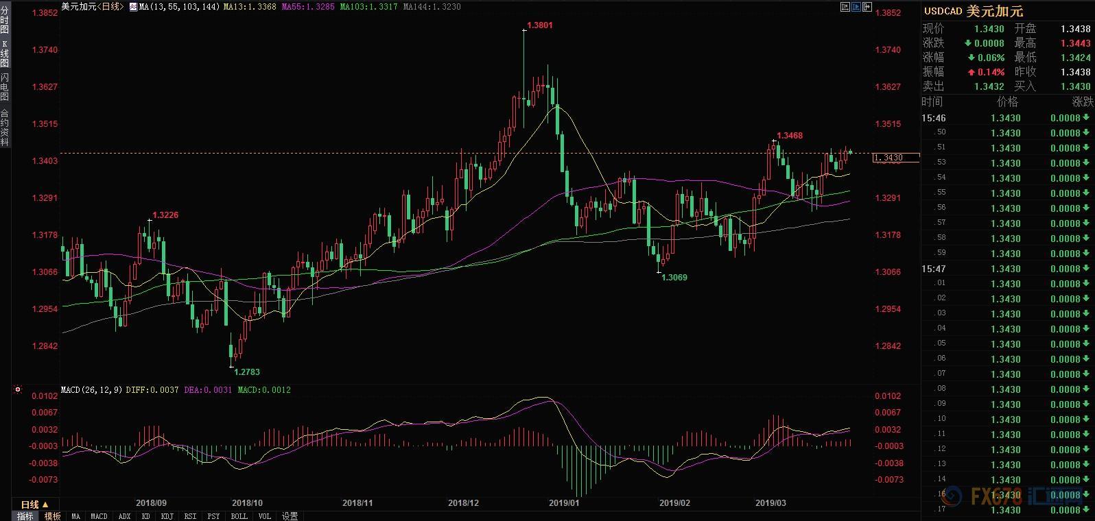
Task: Click the first chart layout icon at top right
Action: pos(845,8)
